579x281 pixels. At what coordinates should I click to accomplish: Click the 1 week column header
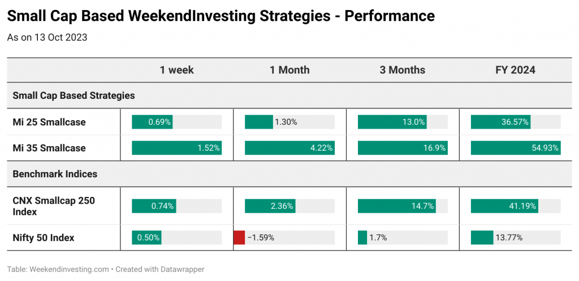(x=176, y=70)
